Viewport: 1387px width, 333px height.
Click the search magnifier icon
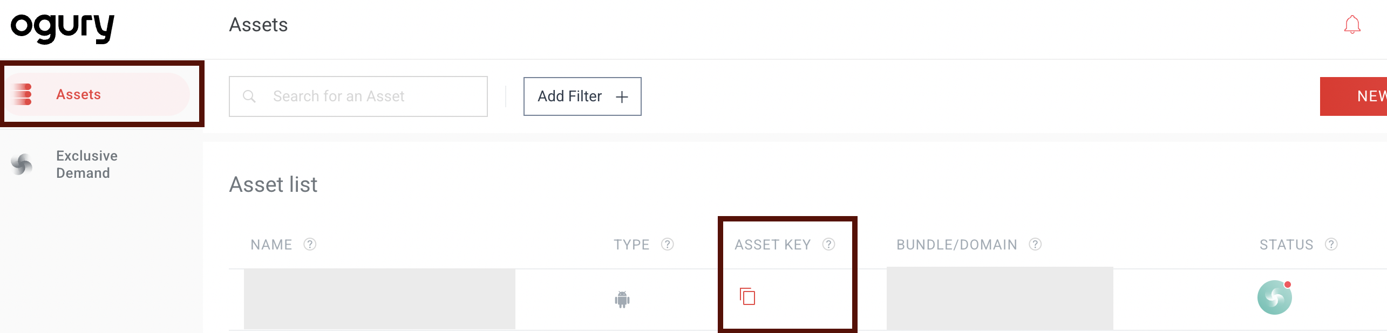[x=250, y=96]
